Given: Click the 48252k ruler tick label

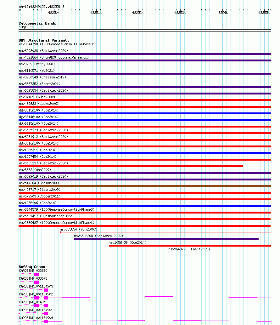Looking at the screenshot, I should pyautogui.click(x=138, y=13).
